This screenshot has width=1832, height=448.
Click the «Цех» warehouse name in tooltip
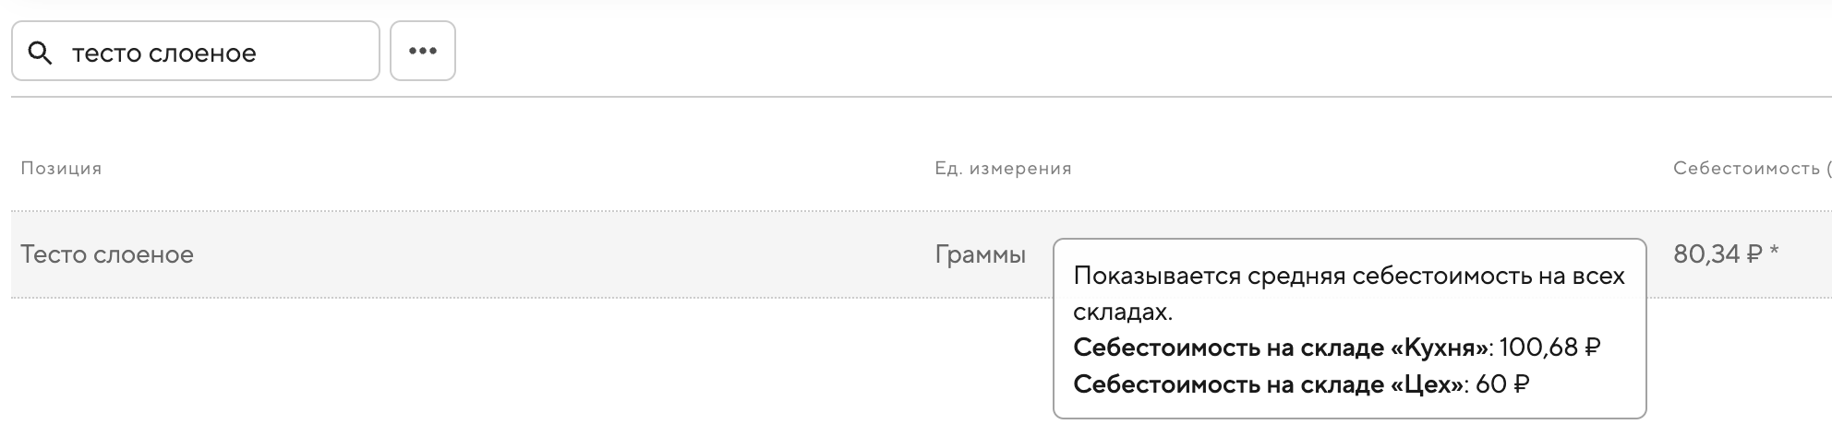click(x=1428, y=383)
